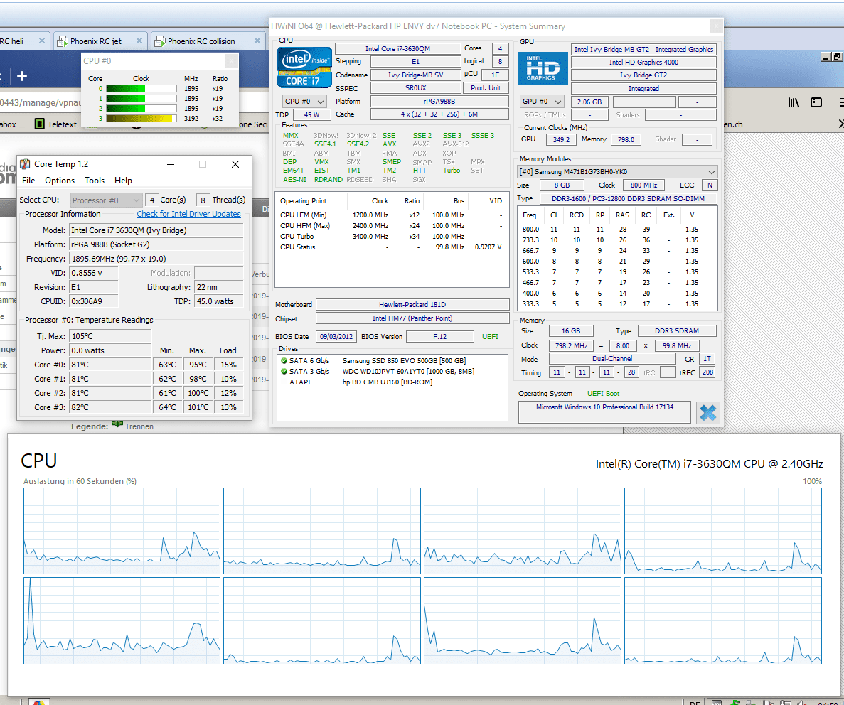Click the blue X icon in HWiNFO summary

pyautogui.click(x=707, y=413)
